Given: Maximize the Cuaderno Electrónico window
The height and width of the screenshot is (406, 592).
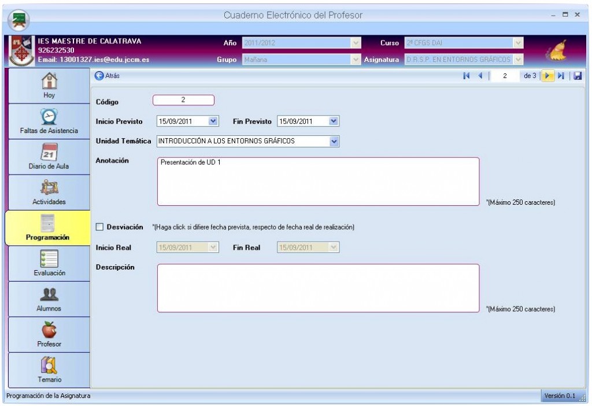Looking at the screenshot, I should click(565, 14).
